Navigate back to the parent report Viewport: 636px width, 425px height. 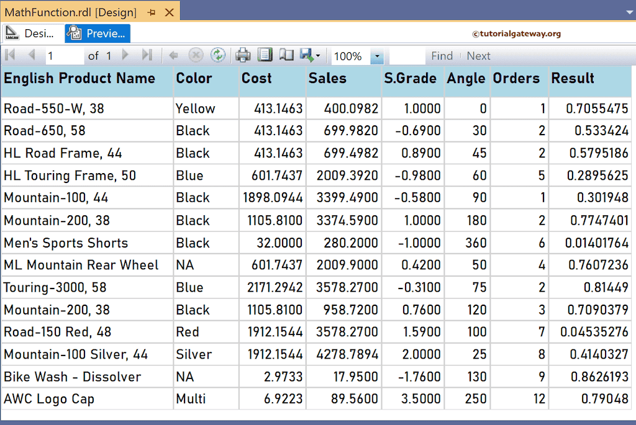174,55
